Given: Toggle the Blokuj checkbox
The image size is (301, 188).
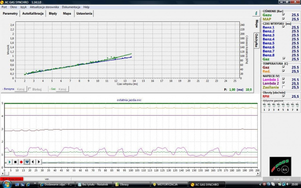Looking at the screenshot, I should (30, 89).
